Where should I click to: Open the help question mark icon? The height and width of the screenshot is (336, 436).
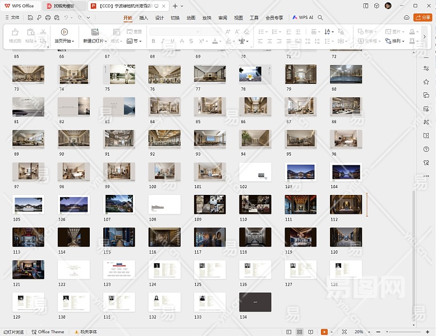426,149
